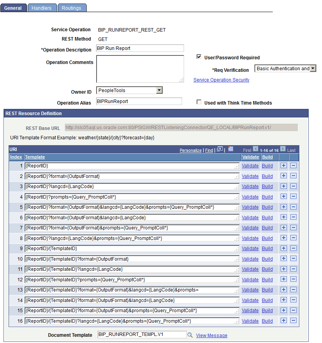Switch to the Handlers tab
Image resolution: width=322 pixels, height=343 pixels.
click(x=42, y=7)
